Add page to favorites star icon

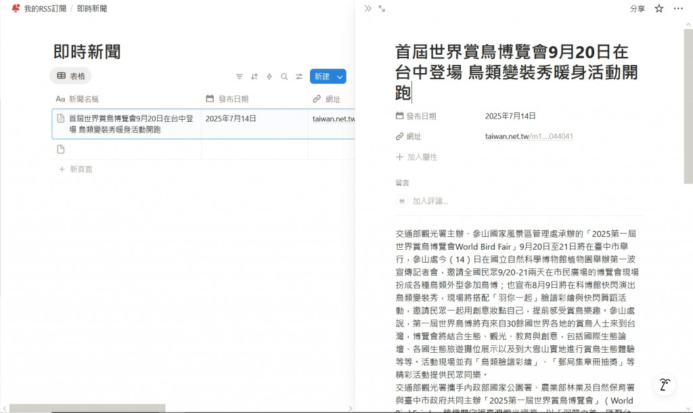(659, 8)
